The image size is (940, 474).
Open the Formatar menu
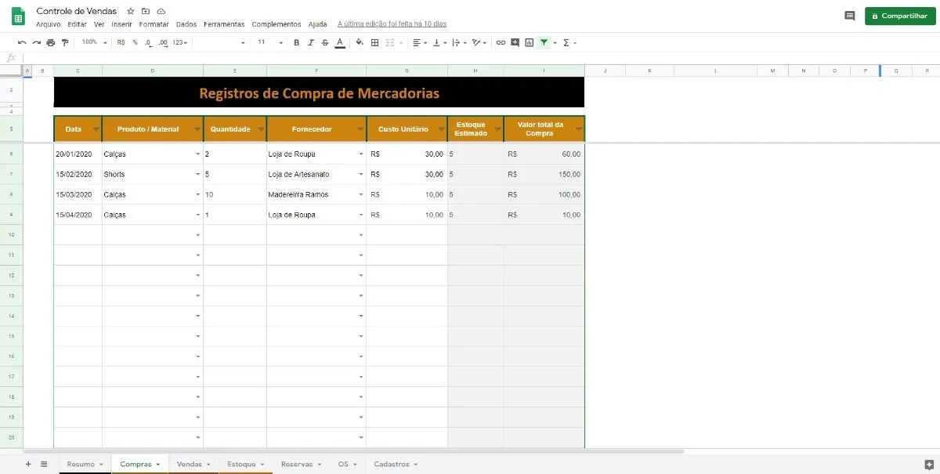(154, 24)
